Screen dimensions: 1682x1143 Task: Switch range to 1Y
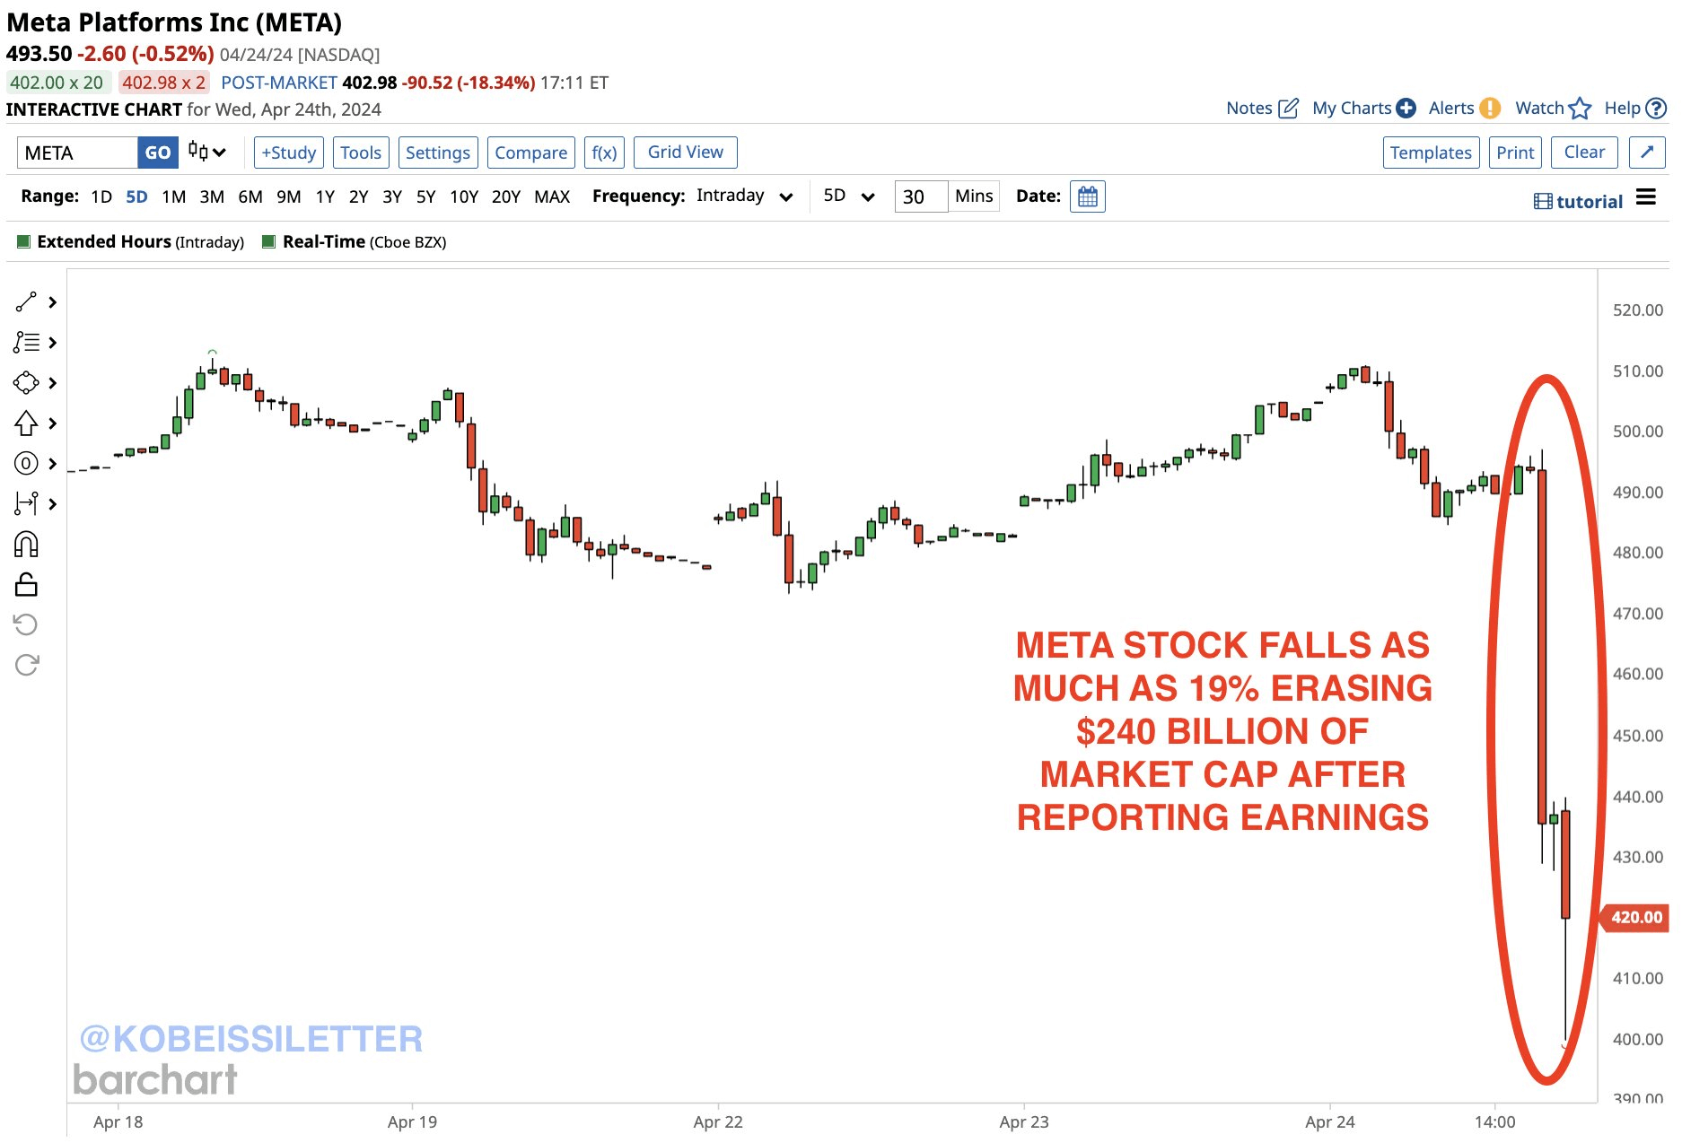click(325, 196)
